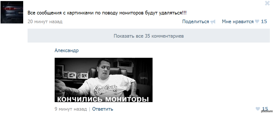This screenshot has height=114, width=274.
Task: Click the pikabu.ru watermark
Action: (x=267, y=111)
